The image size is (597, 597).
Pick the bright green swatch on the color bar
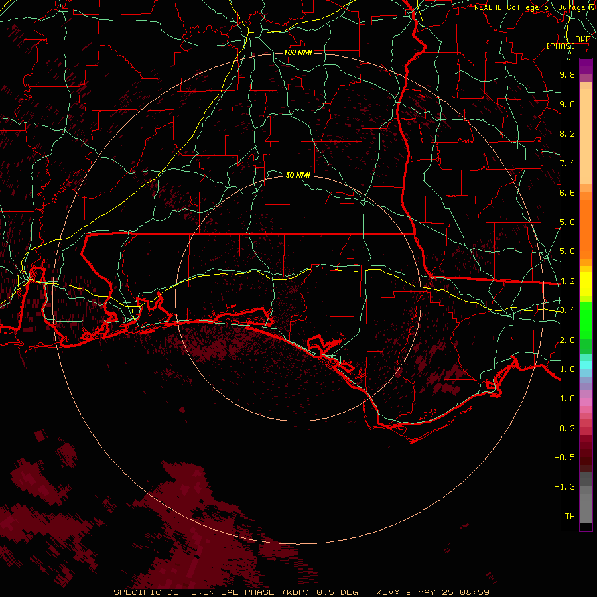click(x=586, y=320)
